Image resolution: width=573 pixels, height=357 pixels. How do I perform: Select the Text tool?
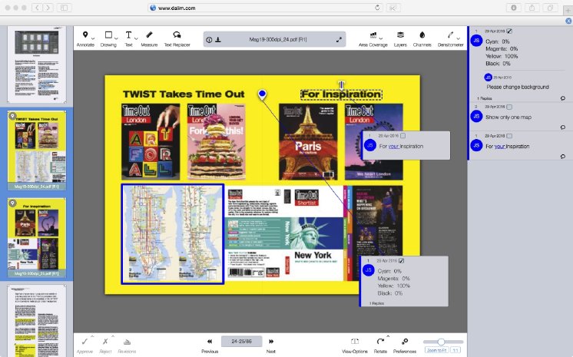(128, 35)
